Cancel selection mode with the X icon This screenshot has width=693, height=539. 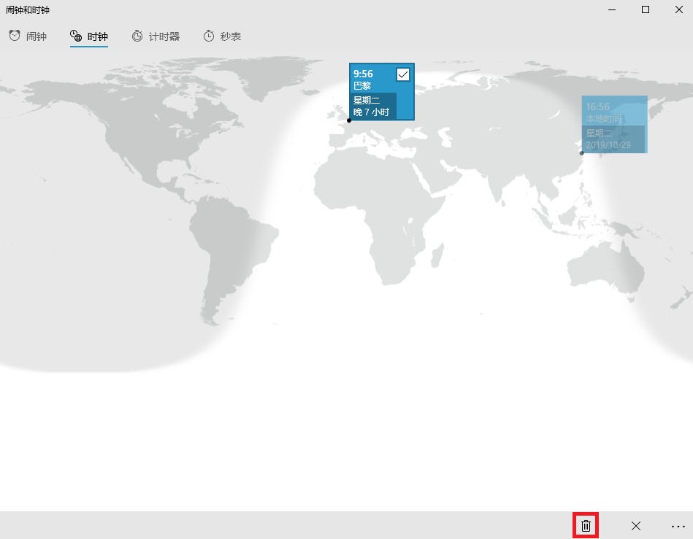point(636,525)
